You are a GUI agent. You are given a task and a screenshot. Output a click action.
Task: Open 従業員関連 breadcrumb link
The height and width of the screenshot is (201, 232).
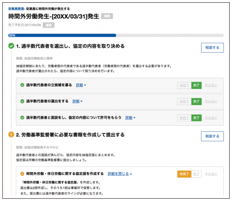pos(15,8)
